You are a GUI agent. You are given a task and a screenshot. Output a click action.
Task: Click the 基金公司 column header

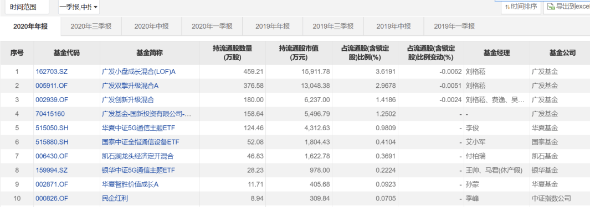click(560, 53)
